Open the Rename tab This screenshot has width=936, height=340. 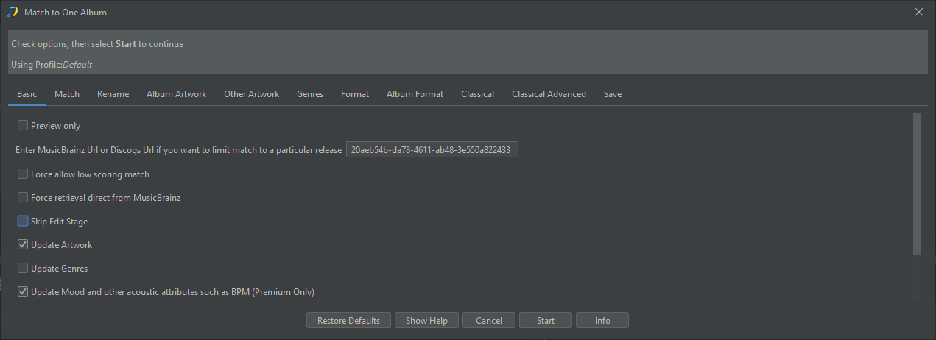coord(113,94)
